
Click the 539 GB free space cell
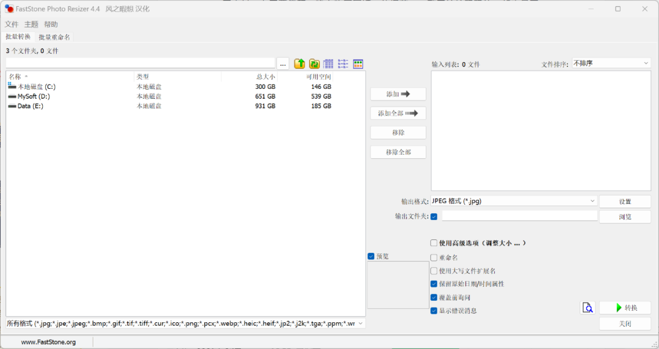(321, 96)
